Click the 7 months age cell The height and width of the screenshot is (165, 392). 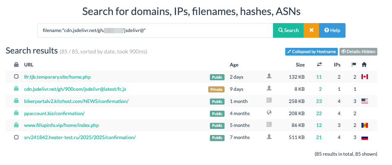click(240, 137)
